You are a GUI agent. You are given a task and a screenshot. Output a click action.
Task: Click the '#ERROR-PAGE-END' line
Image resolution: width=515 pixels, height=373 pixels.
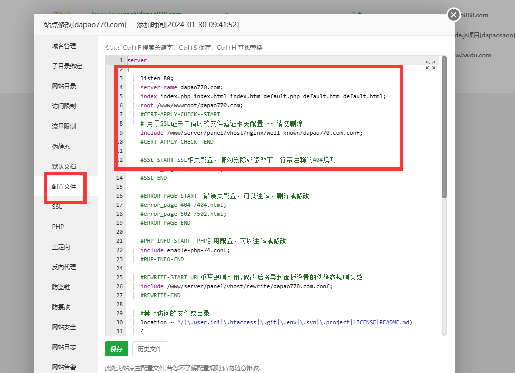pyautogui.click(x=165, y=223)
